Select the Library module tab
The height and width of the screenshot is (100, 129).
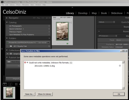click(x=70, y=13)
